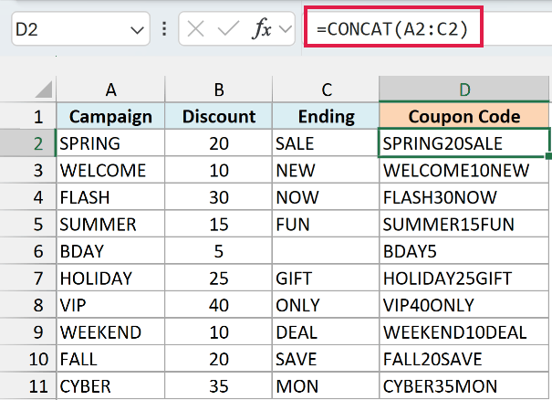Select coupon code SPRING20SALE
This screenshot has width=552, height=400.
click(x=464, y=142)
